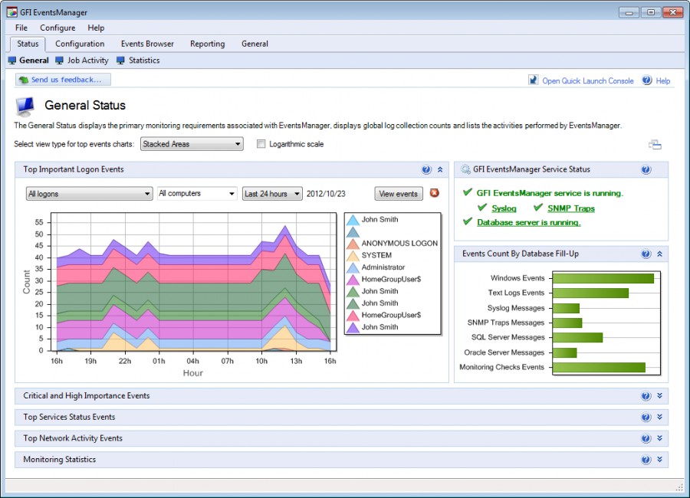
Task: Collapse the Top Important Logon Events panel
Action: pyautogui.click(x=439, y=169)
